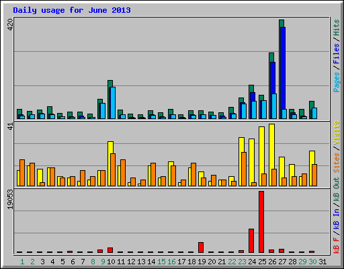The width and height of the screenshot is (344, 269).
Task: Click the cyan Pages bar for day 25
Action: (x=264, y=110)
